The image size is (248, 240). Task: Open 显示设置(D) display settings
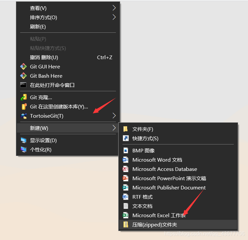43,140
